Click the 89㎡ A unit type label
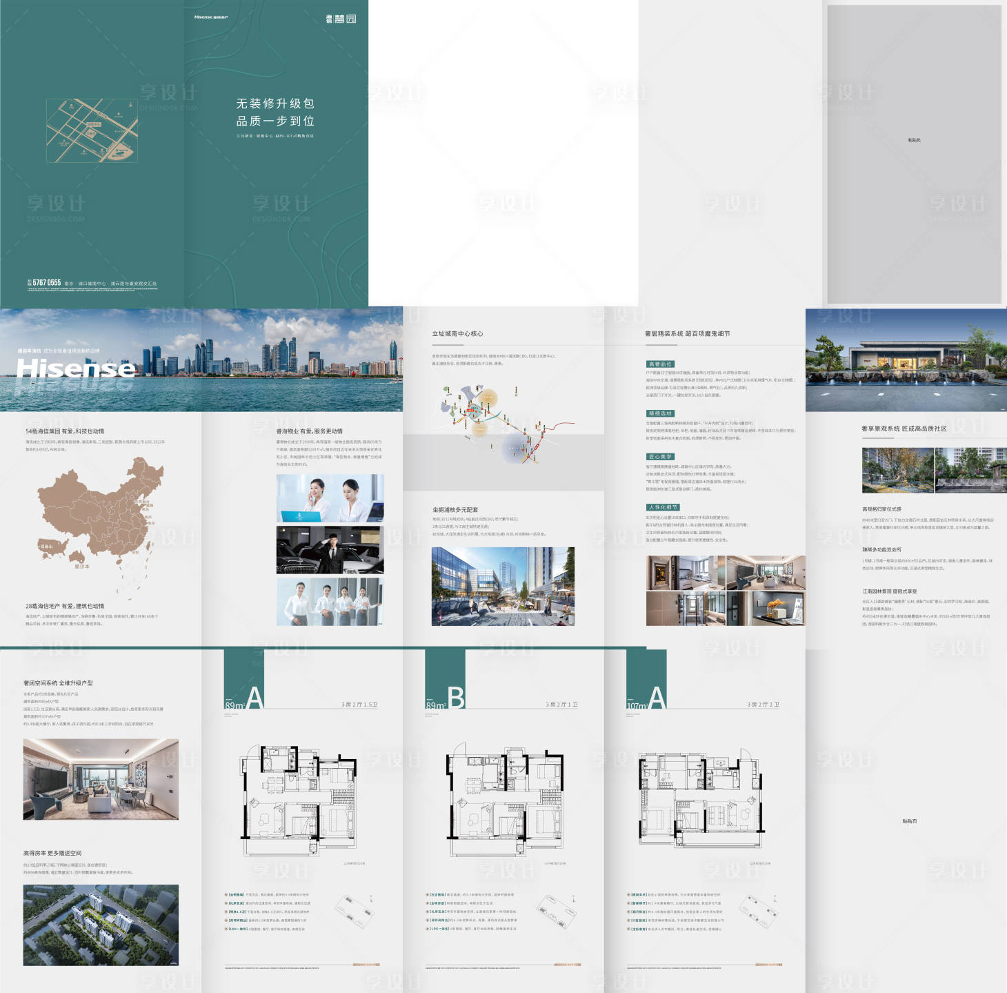 click(244, 698)
